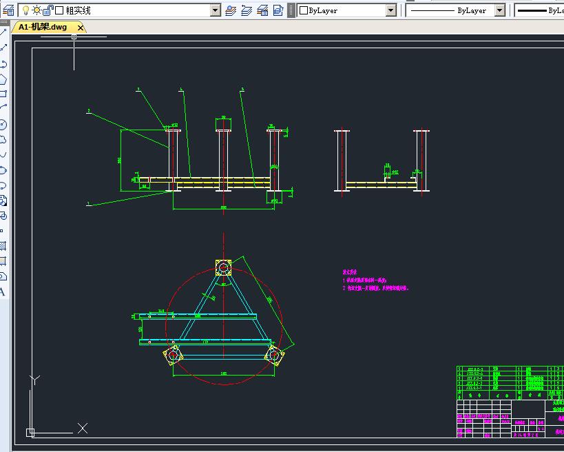This screenshot has height=452, width=564.
Task: Open the Layer Properties Manager
Action: [x=8, y=10]
